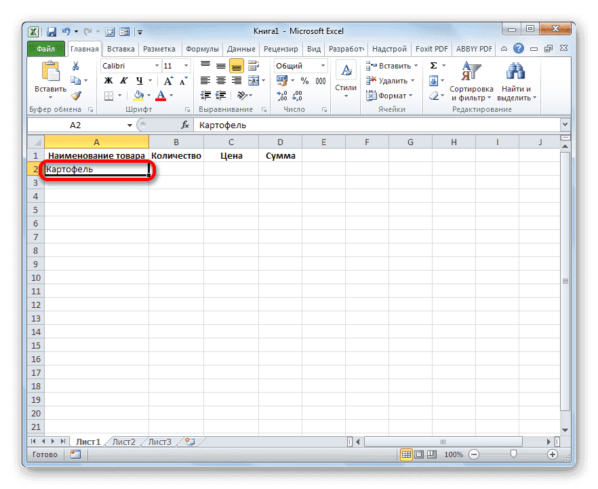
Task: Apply italic formatting with the К icon
Action: pyautogui.click(x=124, y=81)
